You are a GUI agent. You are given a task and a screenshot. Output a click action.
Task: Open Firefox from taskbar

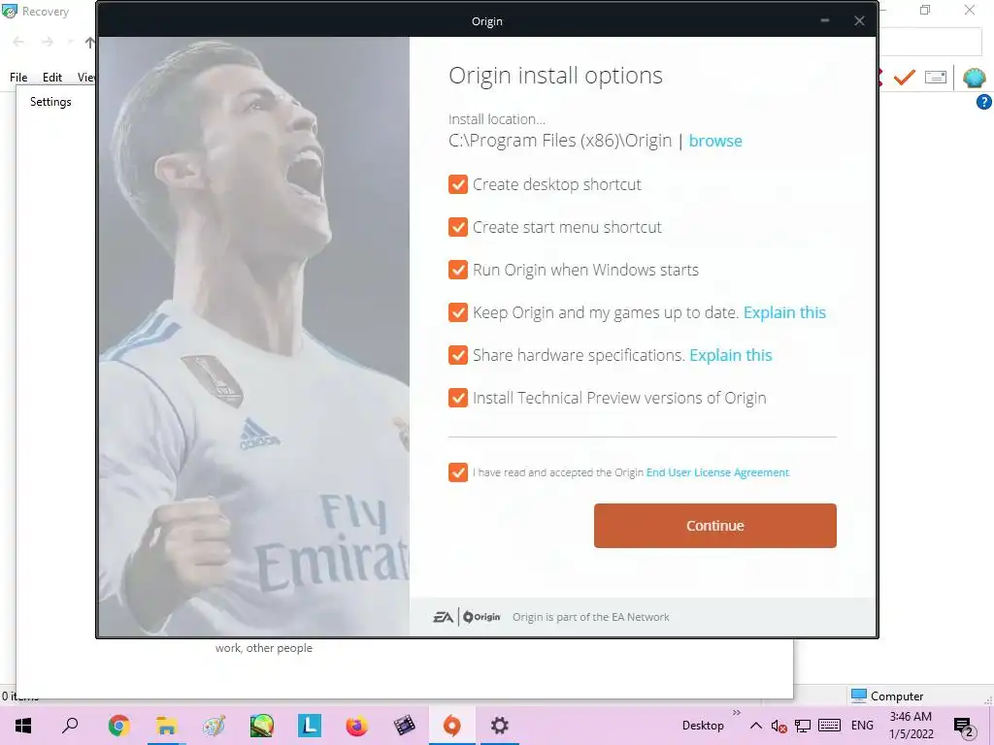click(x=357, y=726)
